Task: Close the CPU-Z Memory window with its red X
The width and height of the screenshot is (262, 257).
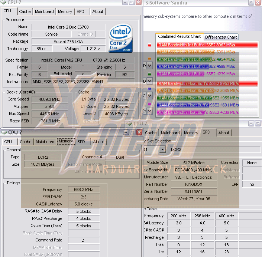Action: coord(139,132)
